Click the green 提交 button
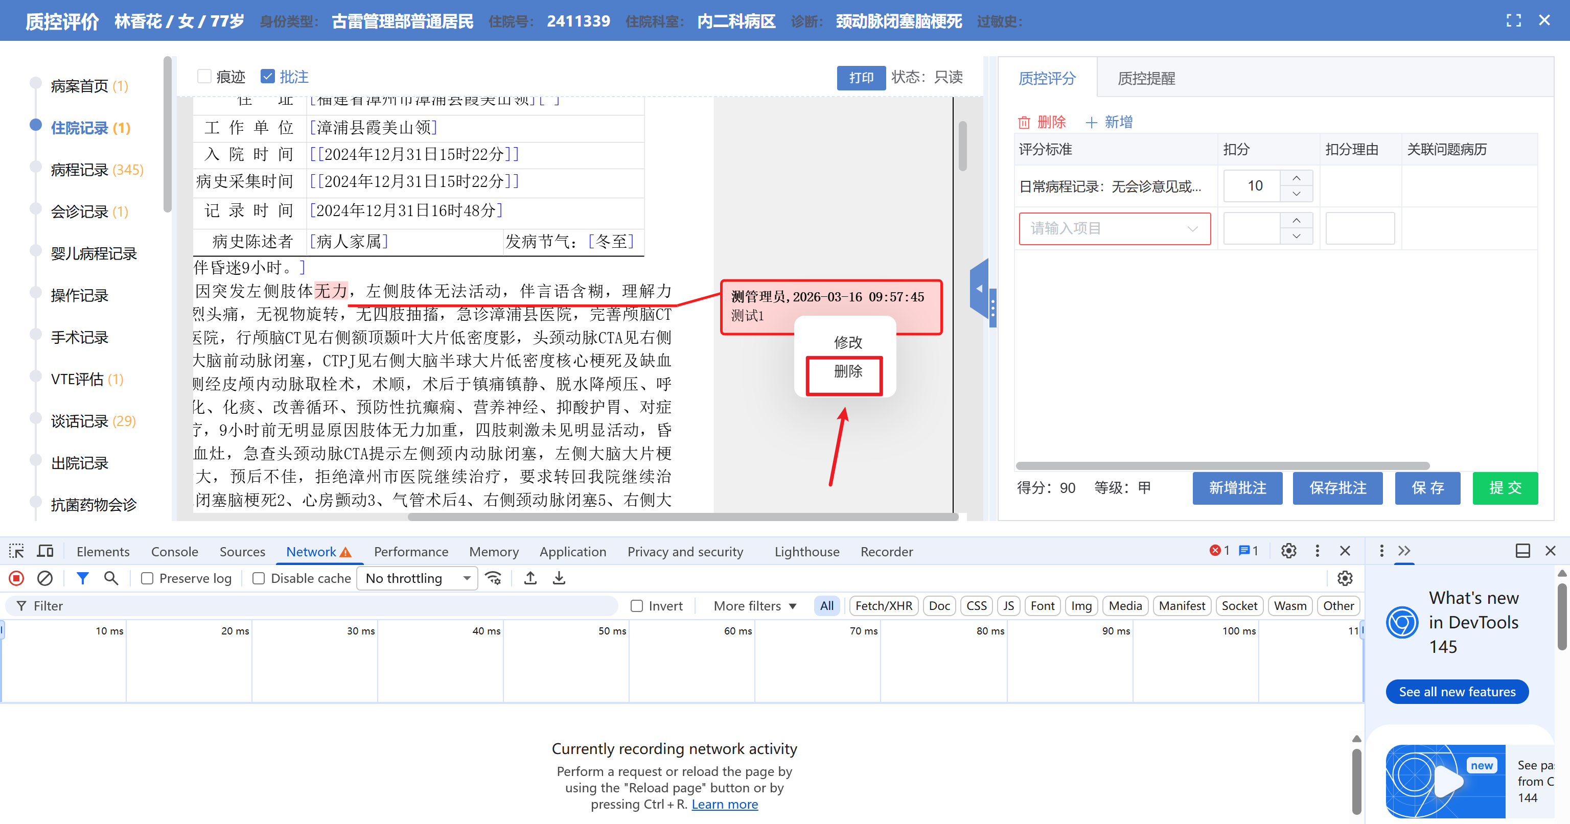The height and width of the screenshot is (824, 1570). pos(1505,488)
